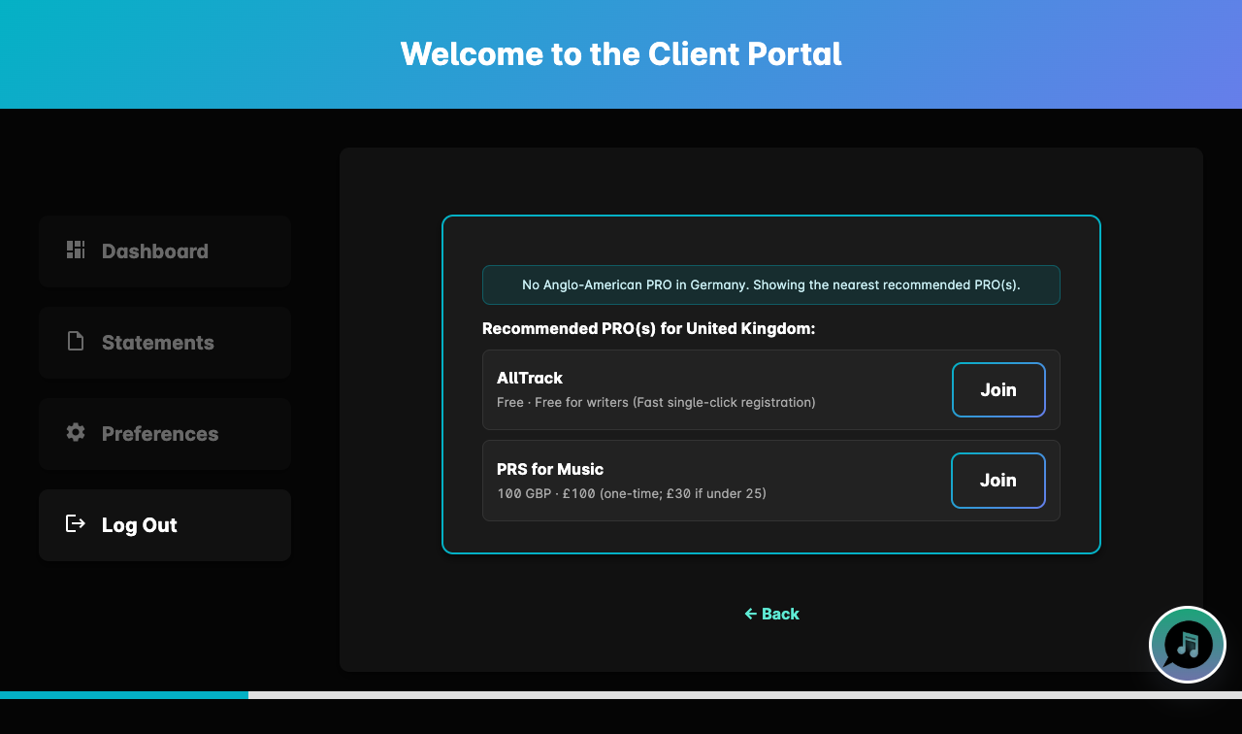The width and height of the screenshot is (1242, 734).
Task: Click the Log Out arrow icon
Action: [x=76, y=523]
